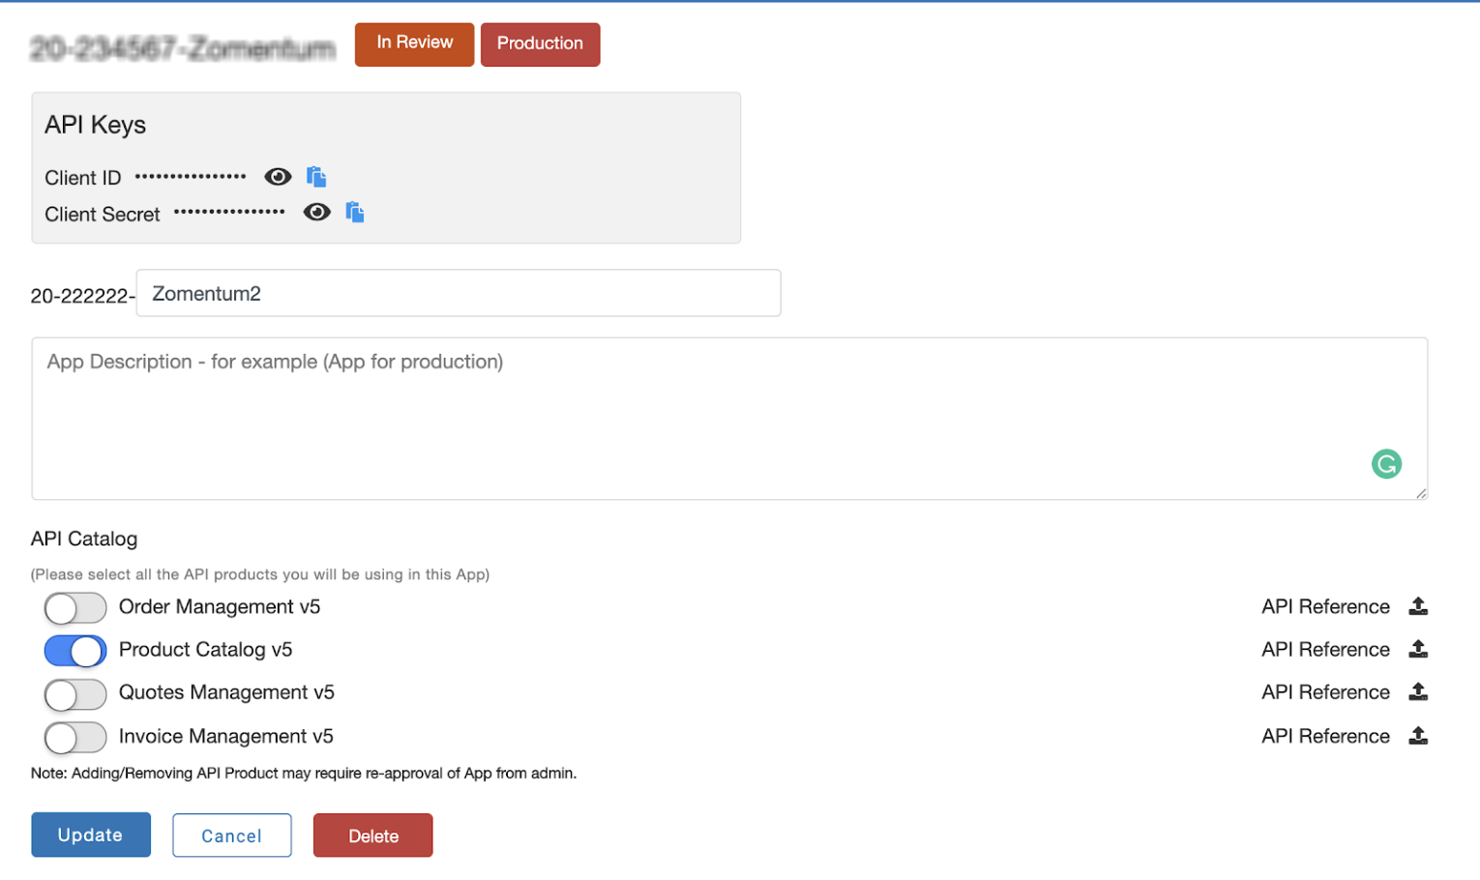Viewport: 1480px width, 880px height.
Task: Enable the Quotes Management v5 toggle
Action: pyautogui.click(x=74, y=693)
